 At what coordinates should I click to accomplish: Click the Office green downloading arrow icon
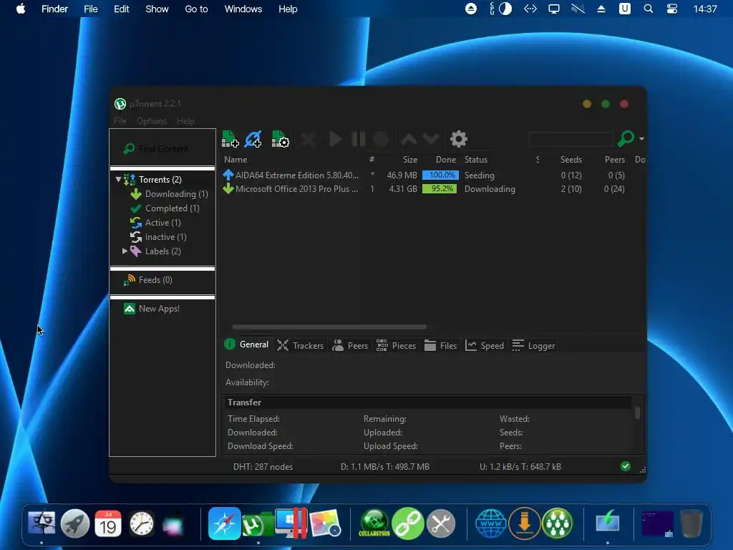(228, 188)
